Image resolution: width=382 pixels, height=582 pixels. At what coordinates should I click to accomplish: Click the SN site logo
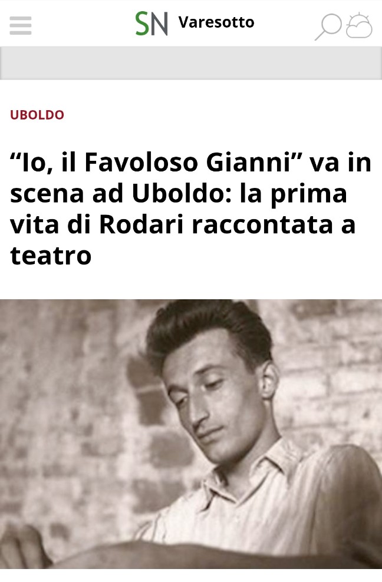point(152,24)
